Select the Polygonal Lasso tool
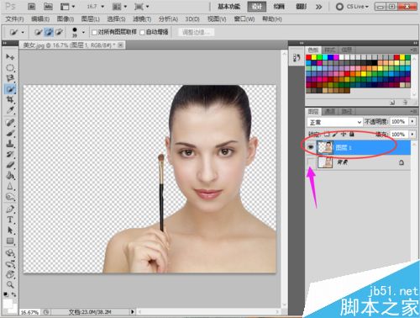Screen dimensions: 420x318 [x=10, y=78]
